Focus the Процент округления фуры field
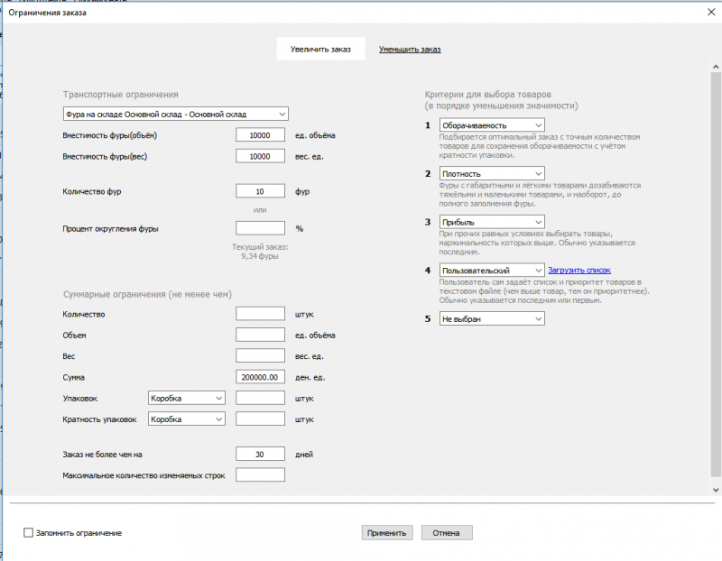The width and height of the screenshot is (722, 561). [x=260, y=228]
